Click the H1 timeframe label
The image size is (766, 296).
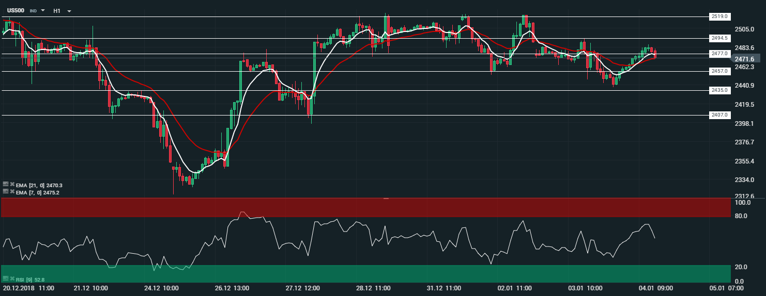coord(57,10)
